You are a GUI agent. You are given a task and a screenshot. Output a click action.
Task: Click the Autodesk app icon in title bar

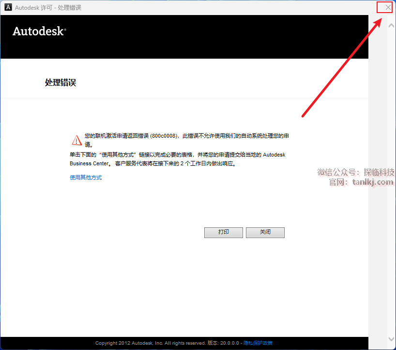8,7
